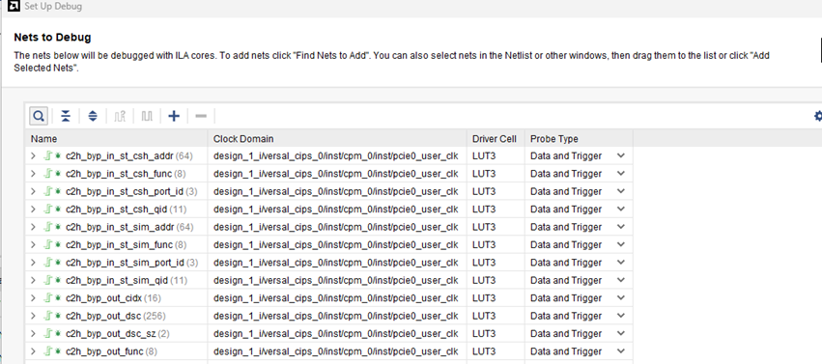This screenshot has height=364, width=822.
Task: Select the c2h_byp_out_dsc_sz net name
Action: click(111, 334)
